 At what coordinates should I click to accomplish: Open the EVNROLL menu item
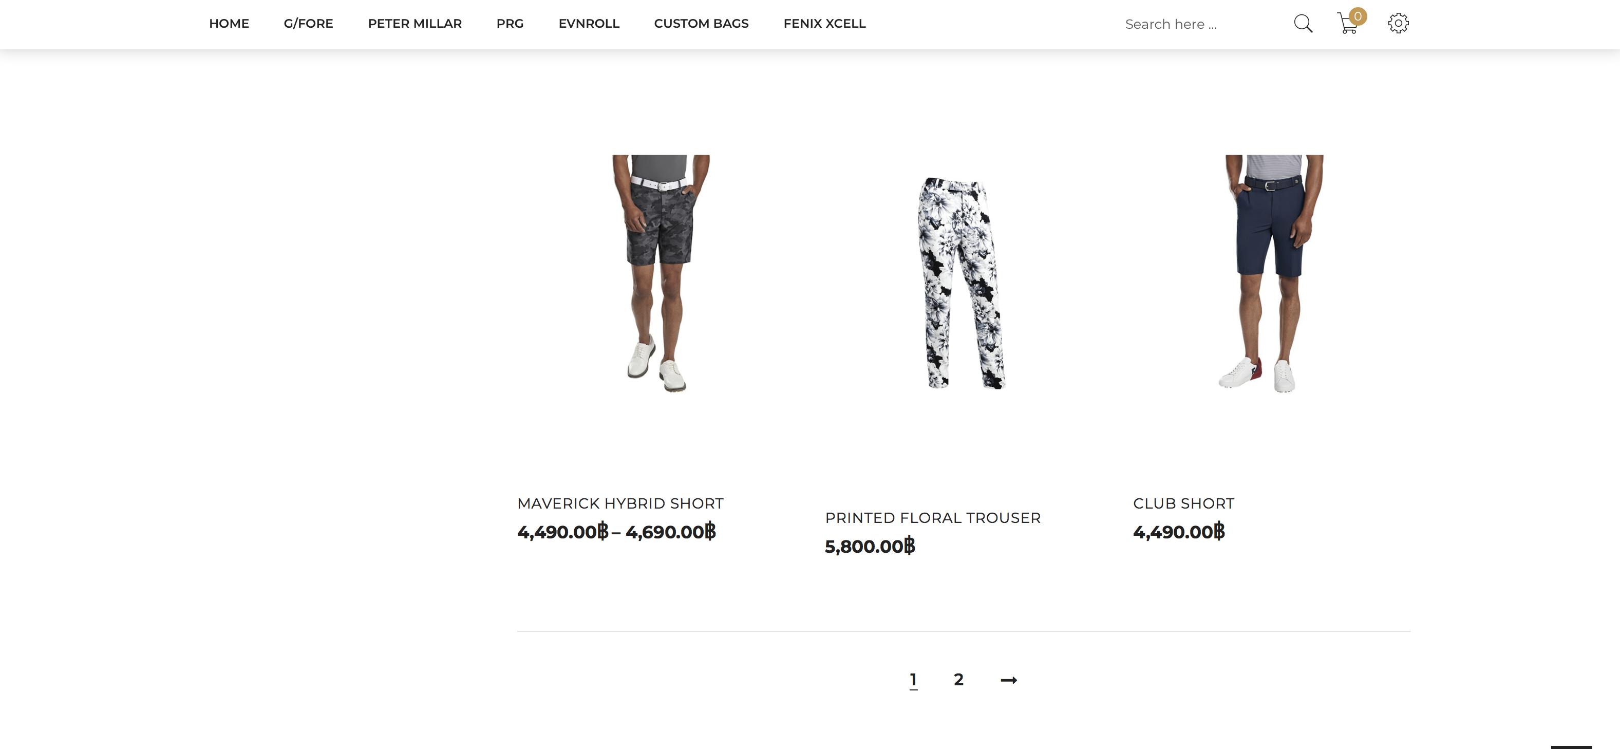[x=589, y=24]
